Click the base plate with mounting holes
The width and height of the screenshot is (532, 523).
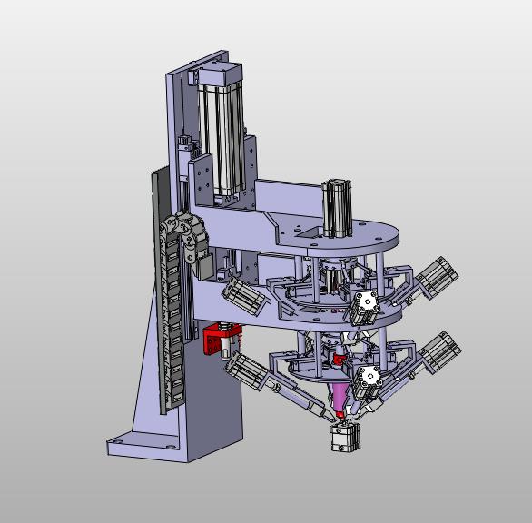(x=146, y=447)
